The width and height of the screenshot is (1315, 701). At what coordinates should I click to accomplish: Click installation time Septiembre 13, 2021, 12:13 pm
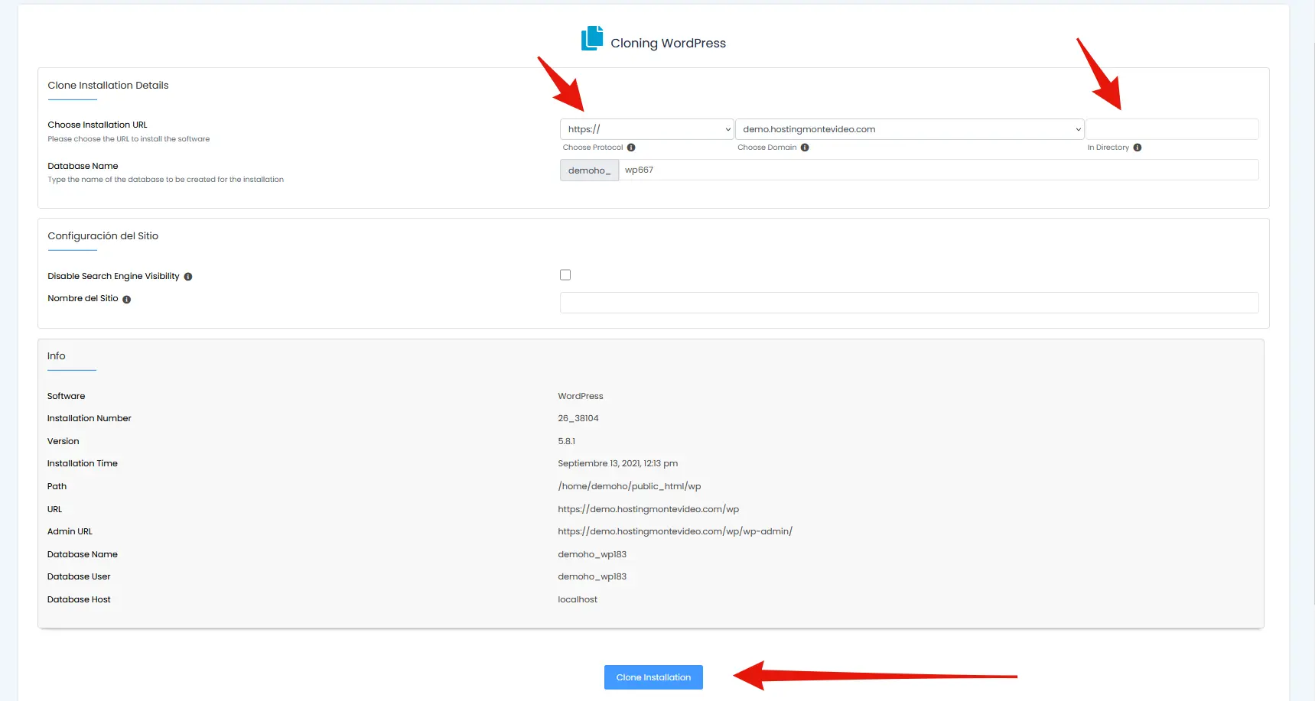coord(618,463)
